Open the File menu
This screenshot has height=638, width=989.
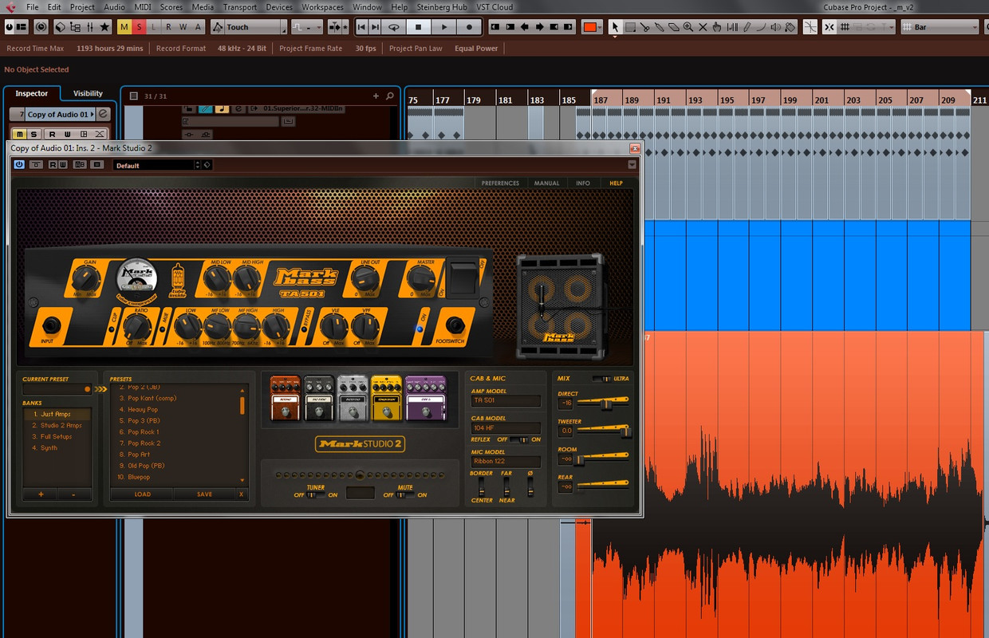pos(33,7)
